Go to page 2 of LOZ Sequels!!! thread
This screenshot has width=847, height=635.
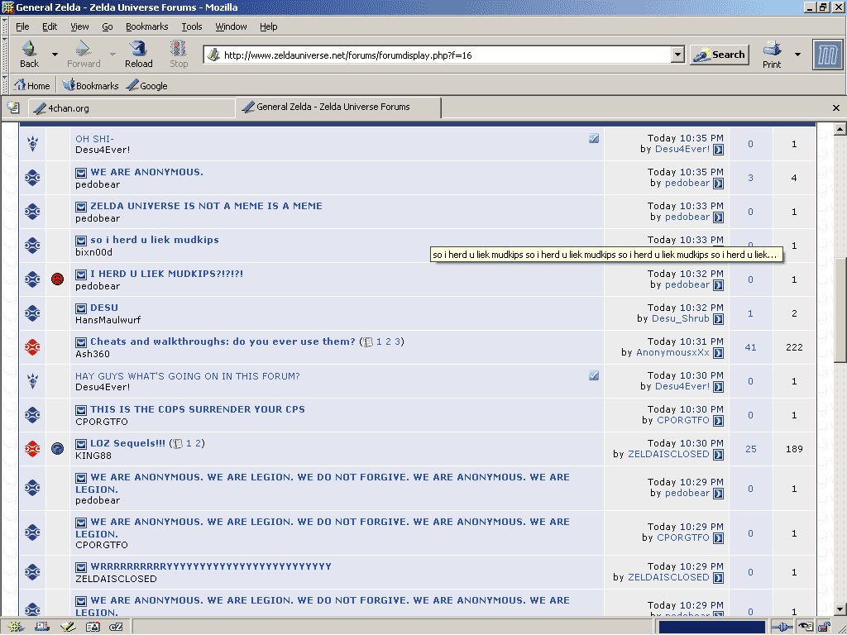pos(199,443)
